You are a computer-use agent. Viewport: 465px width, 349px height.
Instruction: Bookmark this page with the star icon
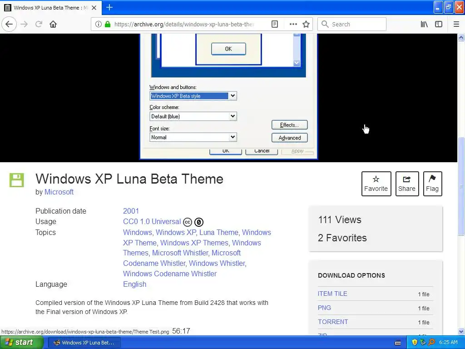(x=306, y=24)
